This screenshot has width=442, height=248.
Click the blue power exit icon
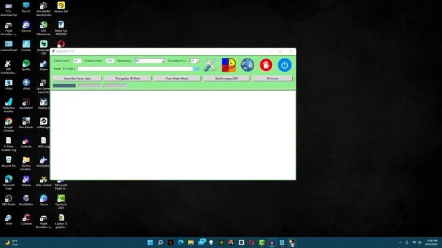285,65
